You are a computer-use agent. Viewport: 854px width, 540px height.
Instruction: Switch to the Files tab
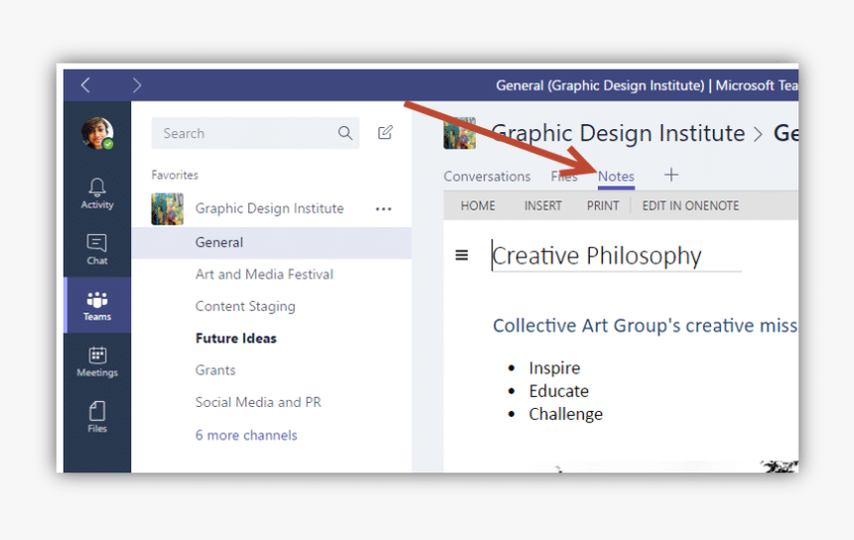[x=564, y=177]
